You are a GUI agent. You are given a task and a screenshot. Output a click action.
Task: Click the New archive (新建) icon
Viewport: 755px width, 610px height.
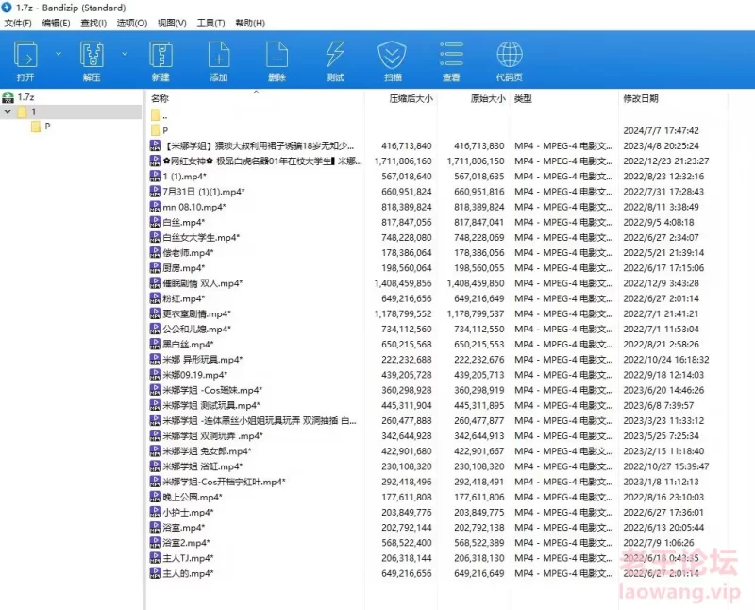(x=159, y=55)
